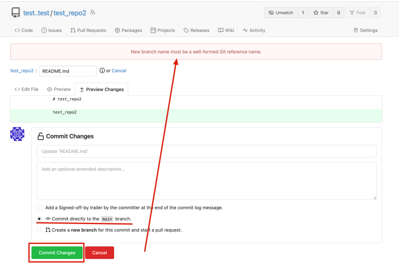Open the Releases tab
Viewport: 399px width, 268px height.
[x=197, y=30]
